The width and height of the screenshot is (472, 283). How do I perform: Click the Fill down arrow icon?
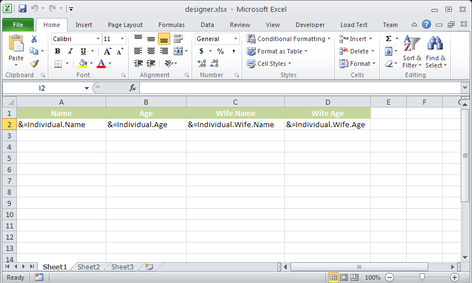pyautogui.click(x=389, y=51)
